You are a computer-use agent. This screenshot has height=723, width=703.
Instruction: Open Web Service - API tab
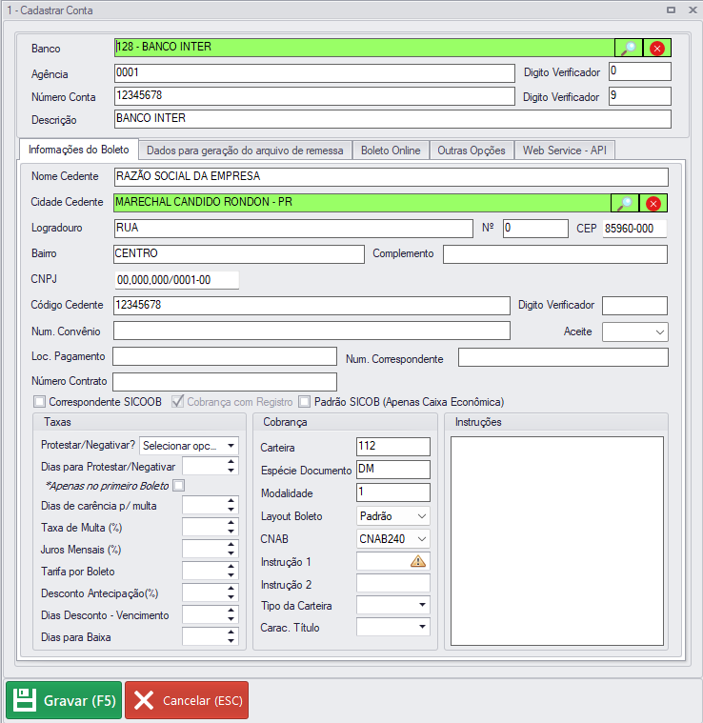point(564,151)
